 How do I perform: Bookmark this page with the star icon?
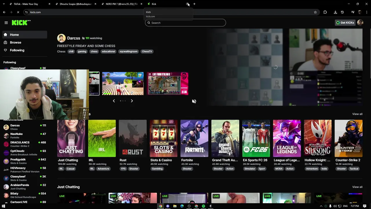click(x=315, y=12)
